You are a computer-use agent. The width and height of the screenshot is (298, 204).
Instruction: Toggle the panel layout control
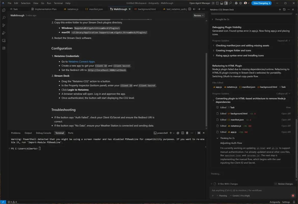click(x=221, y=3)
